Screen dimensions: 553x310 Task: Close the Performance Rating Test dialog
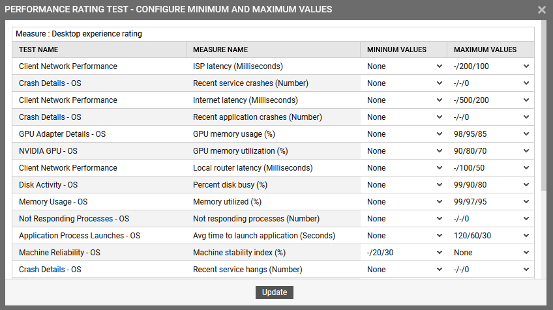point(541,10)
